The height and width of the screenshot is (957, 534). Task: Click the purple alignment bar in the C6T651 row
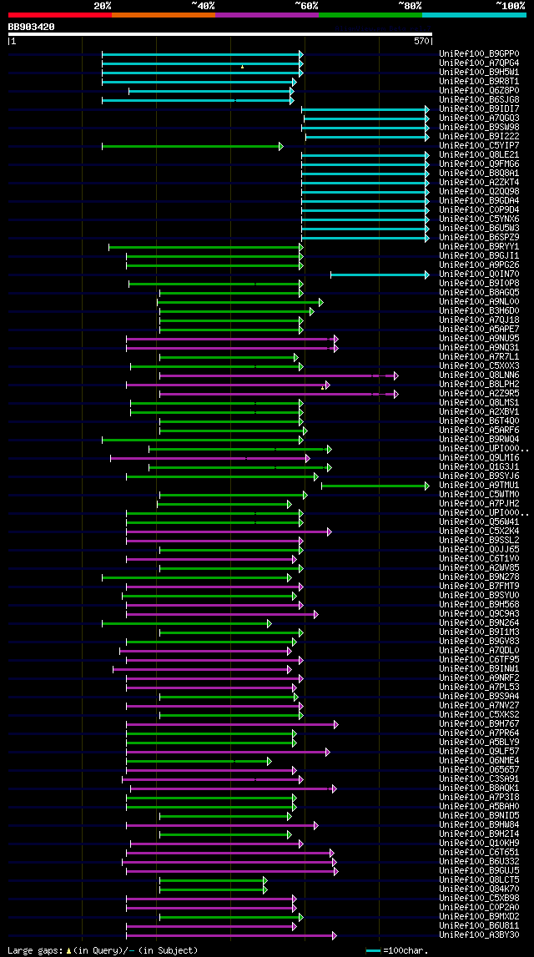pyautogui.click(x=230, y=853)
